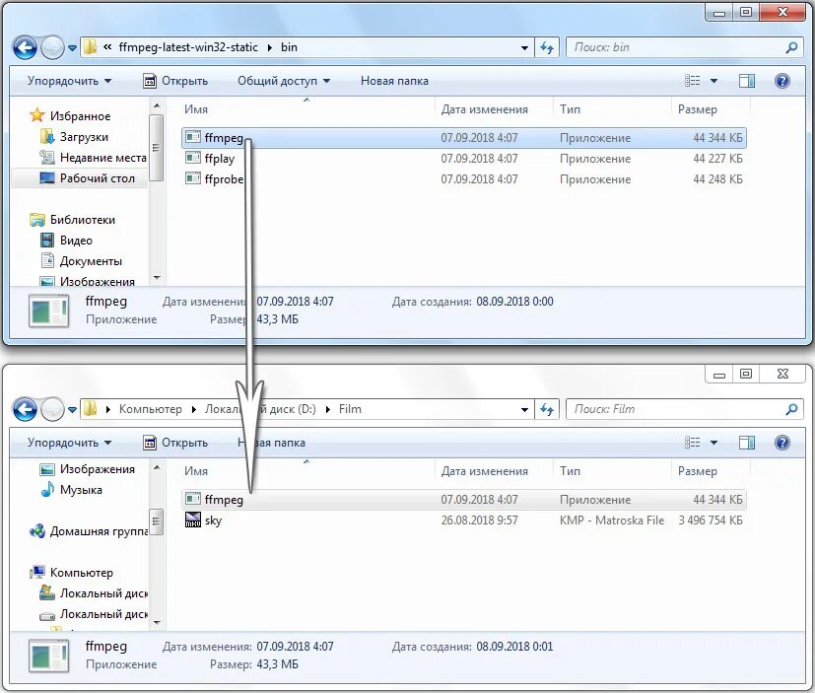Click Компьютер breadcrumb in Film window
The image size is (815, 693).
click(151, 409)
